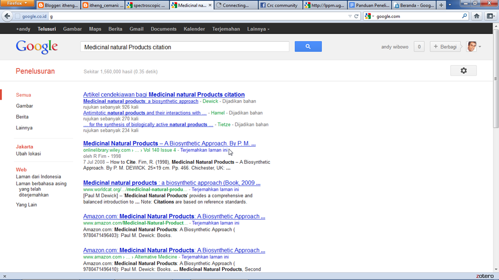Open Berita in the Google bar
The height and width of the screenshot is (280, 499).
(115, 29)
